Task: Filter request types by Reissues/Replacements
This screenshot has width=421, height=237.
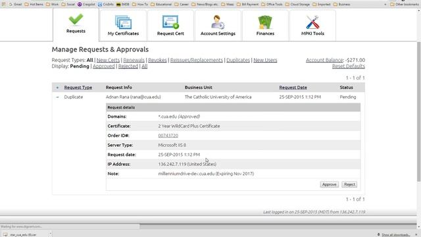Action: [x=197, y=60]
